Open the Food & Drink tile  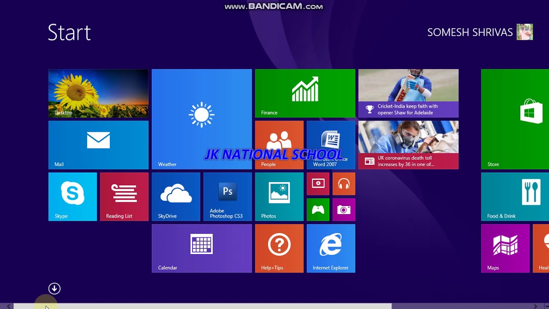[515, 197]
